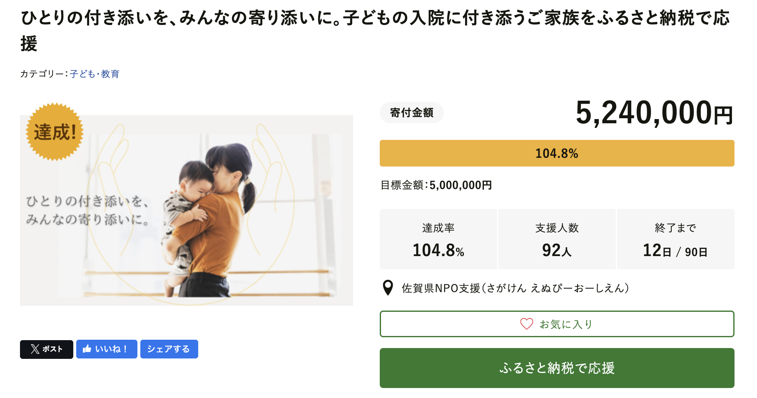Click the yellow 104.8% progress bar
The image size is (757, 398).
point(557,153)
